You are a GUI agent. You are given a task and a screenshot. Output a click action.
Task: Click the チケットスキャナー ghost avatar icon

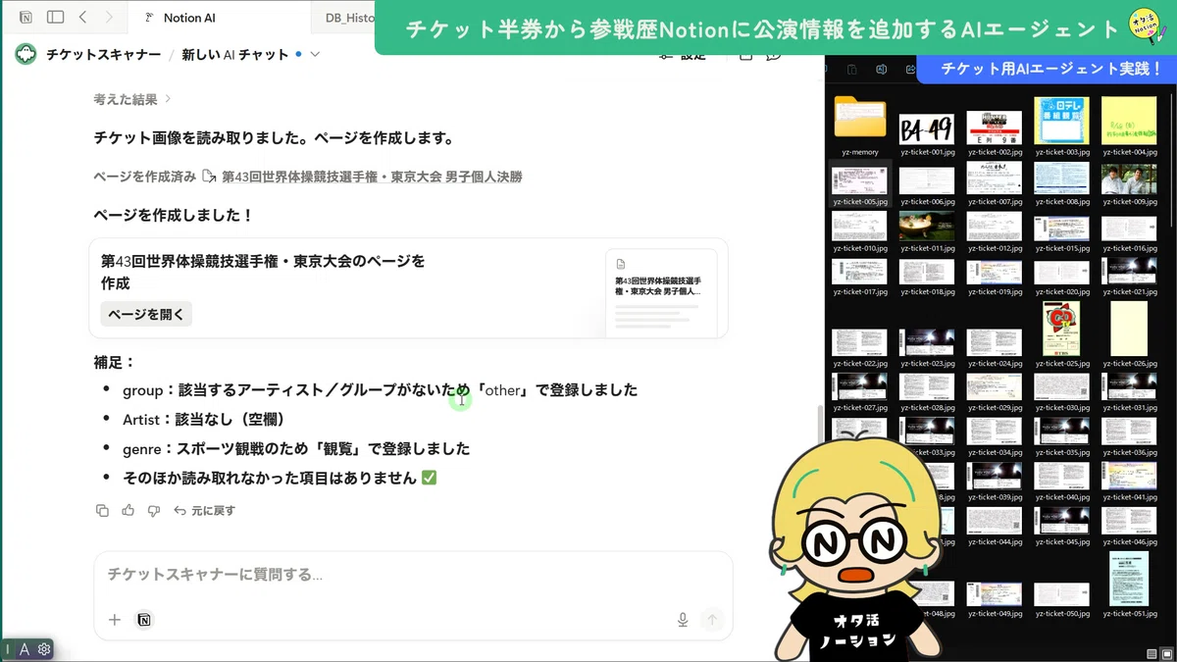click(x=26, y=54)
